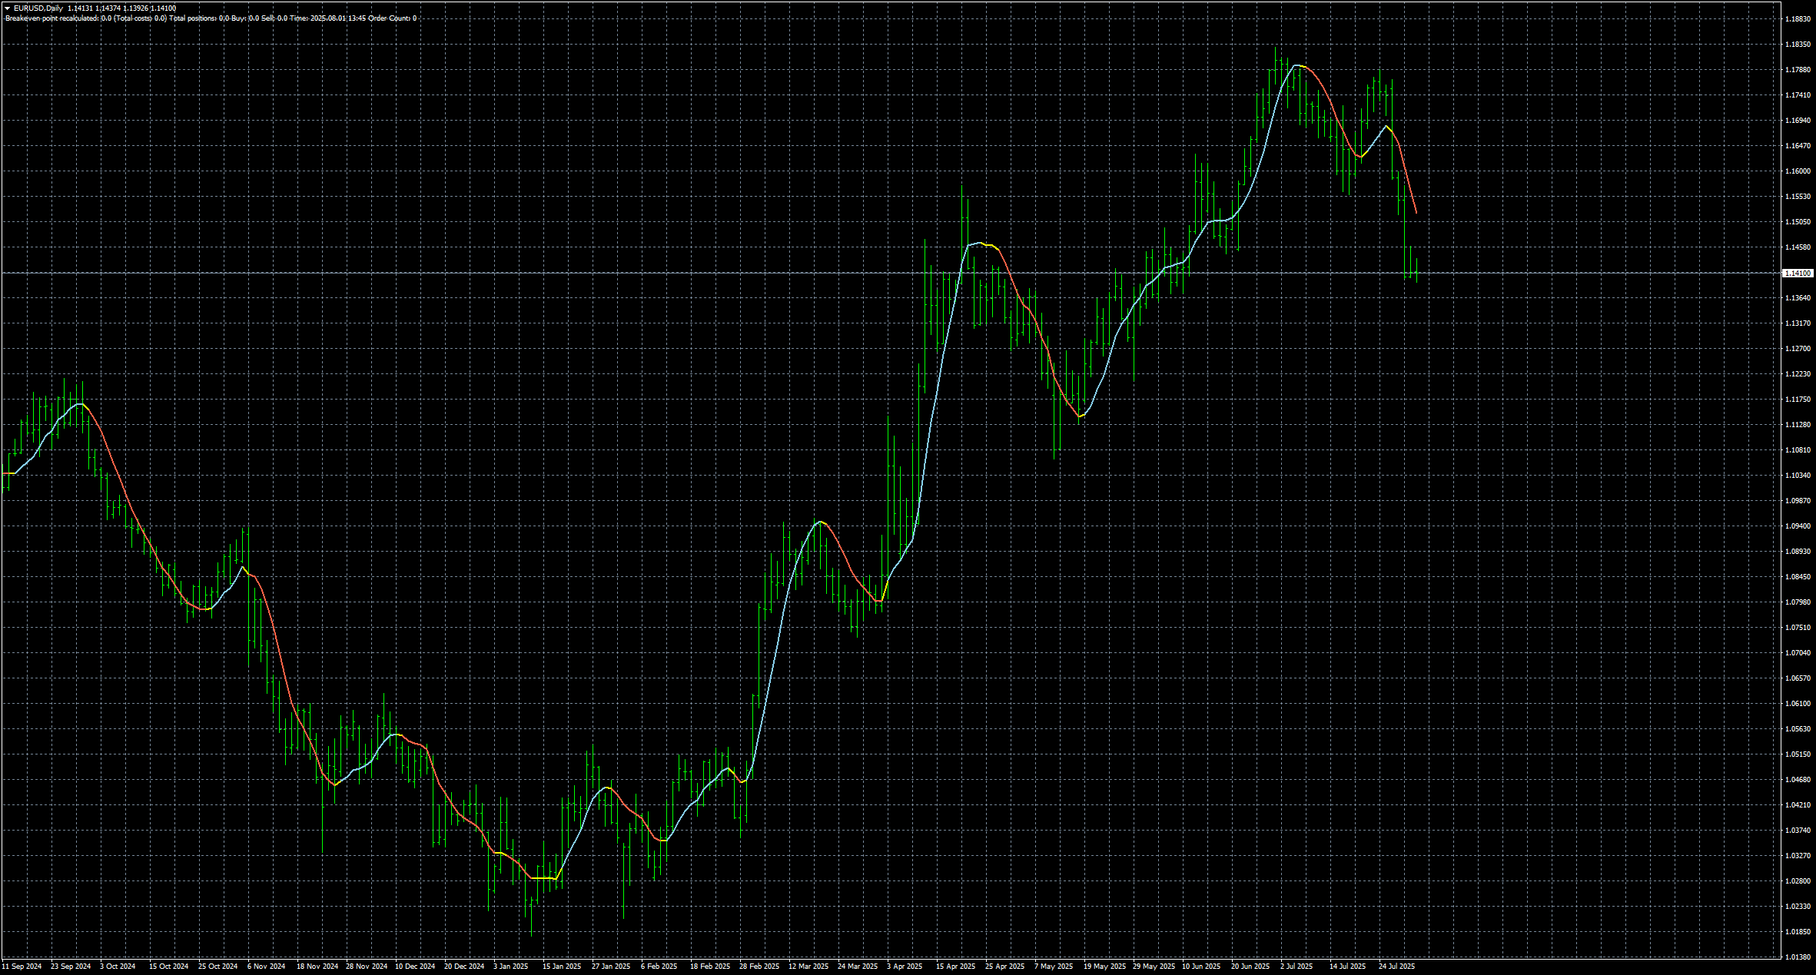Click the 1.13640 price axis label
This screenshot has width=1816, height=975.
coord(1798,298)
